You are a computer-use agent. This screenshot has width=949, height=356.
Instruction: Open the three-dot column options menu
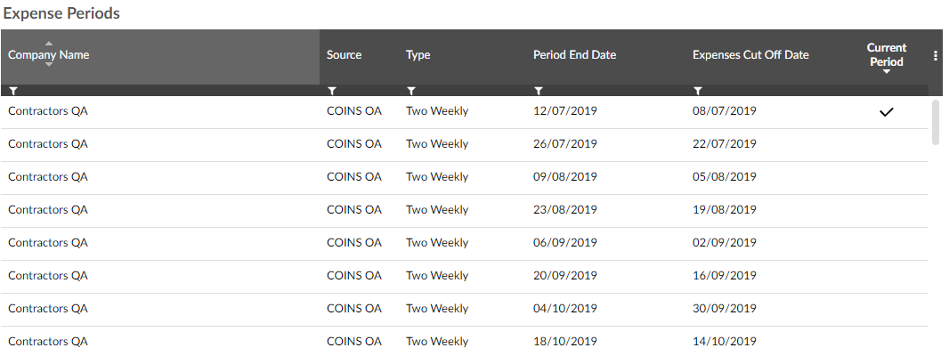(x=936, y=56)
